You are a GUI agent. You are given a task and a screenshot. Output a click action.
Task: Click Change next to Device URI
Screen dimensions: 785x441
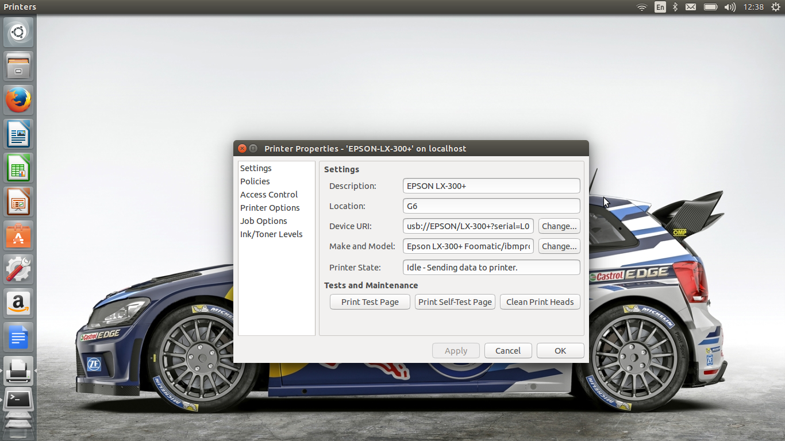pyautogui.click(x=559, y=226)
